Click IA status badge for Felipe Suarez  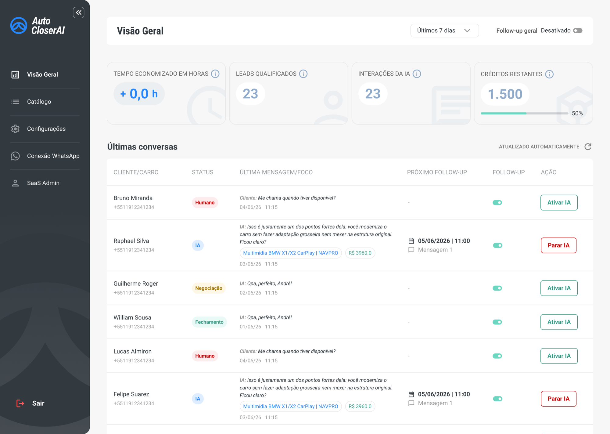tap(198, 399)
